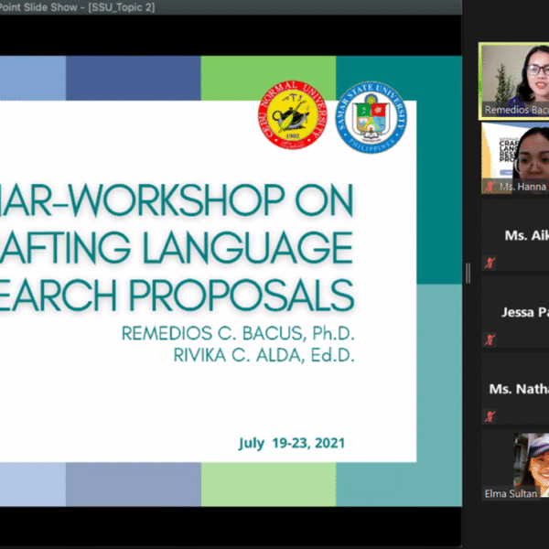Select Jessa Pa participant tile
Screen dimensions: 549x549
click(x=515, y=312)
